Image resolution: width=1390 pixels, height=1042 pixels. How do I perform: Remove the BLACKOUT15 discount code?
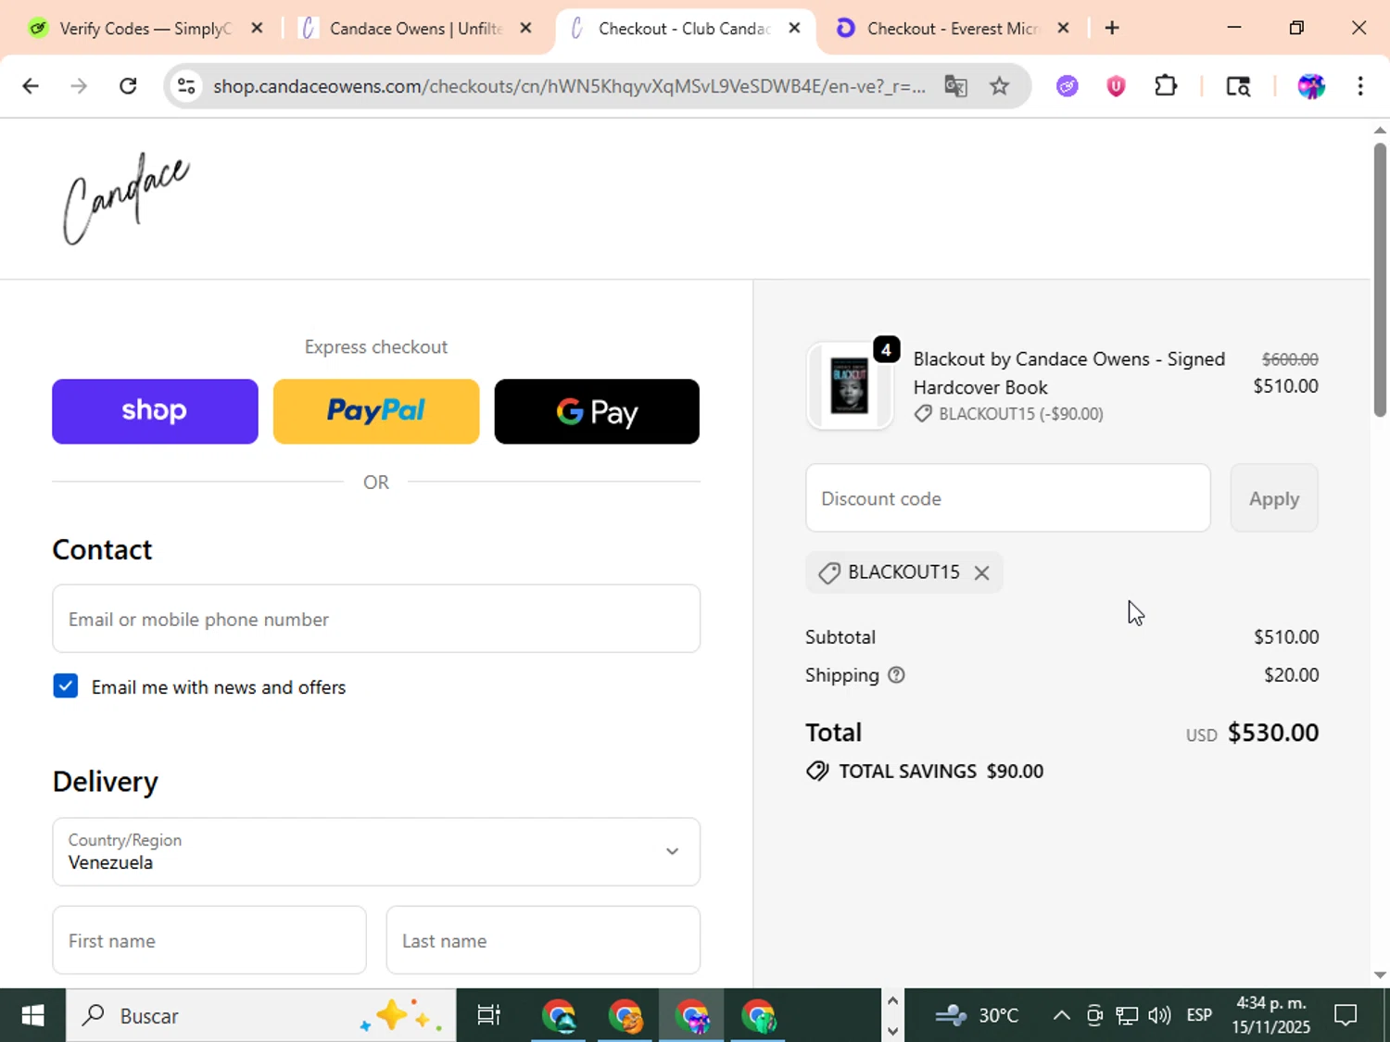[x=981, y=573]
